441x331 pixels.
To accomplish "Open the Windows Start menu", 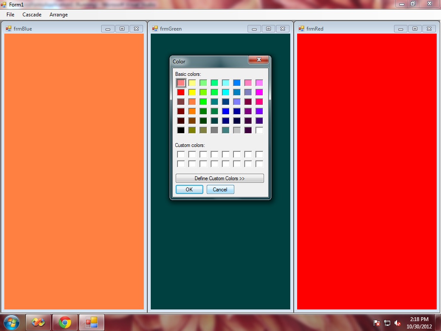I will pyautogui.click(x=11, y=322).
